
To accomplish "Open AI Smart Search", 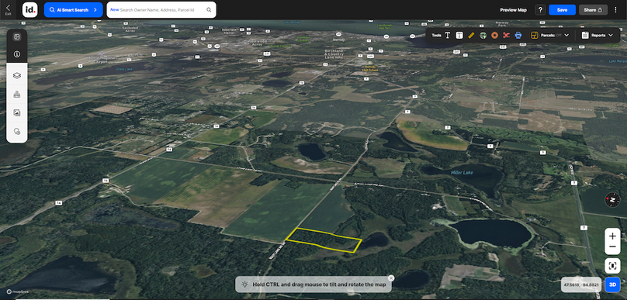I will click(x=73, y=9).
